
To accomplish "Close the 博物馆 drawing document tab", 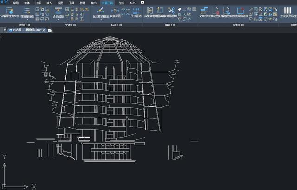I will point(44,30).
